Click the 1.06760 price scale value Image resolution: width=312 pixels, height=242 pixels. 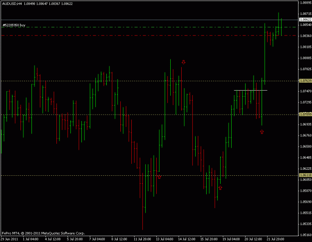(x=306, y=135)
